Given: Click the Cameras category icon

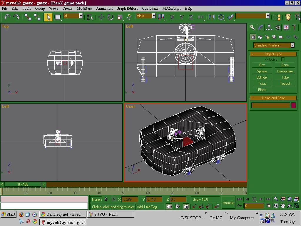Looking at the screenshot, I should tap(274, 37).
